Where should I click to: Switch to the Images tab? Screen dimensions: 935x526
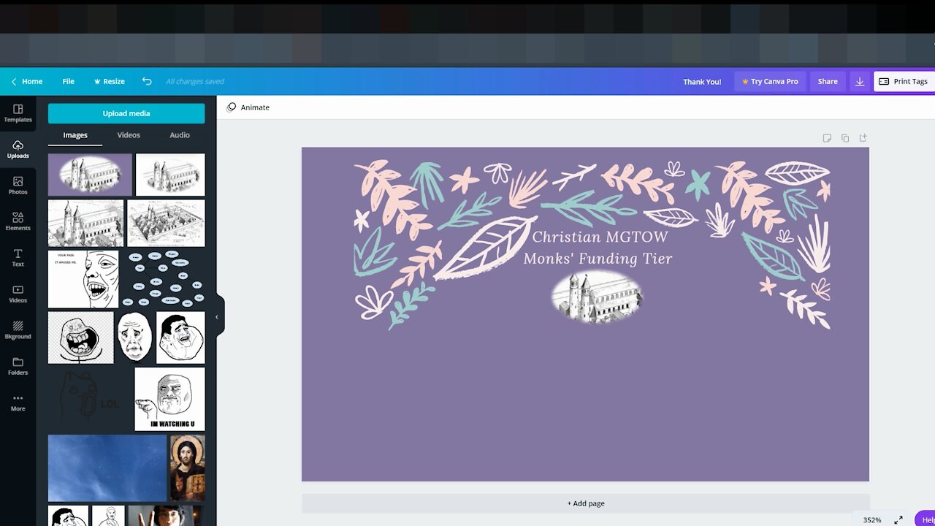[75, 135]
